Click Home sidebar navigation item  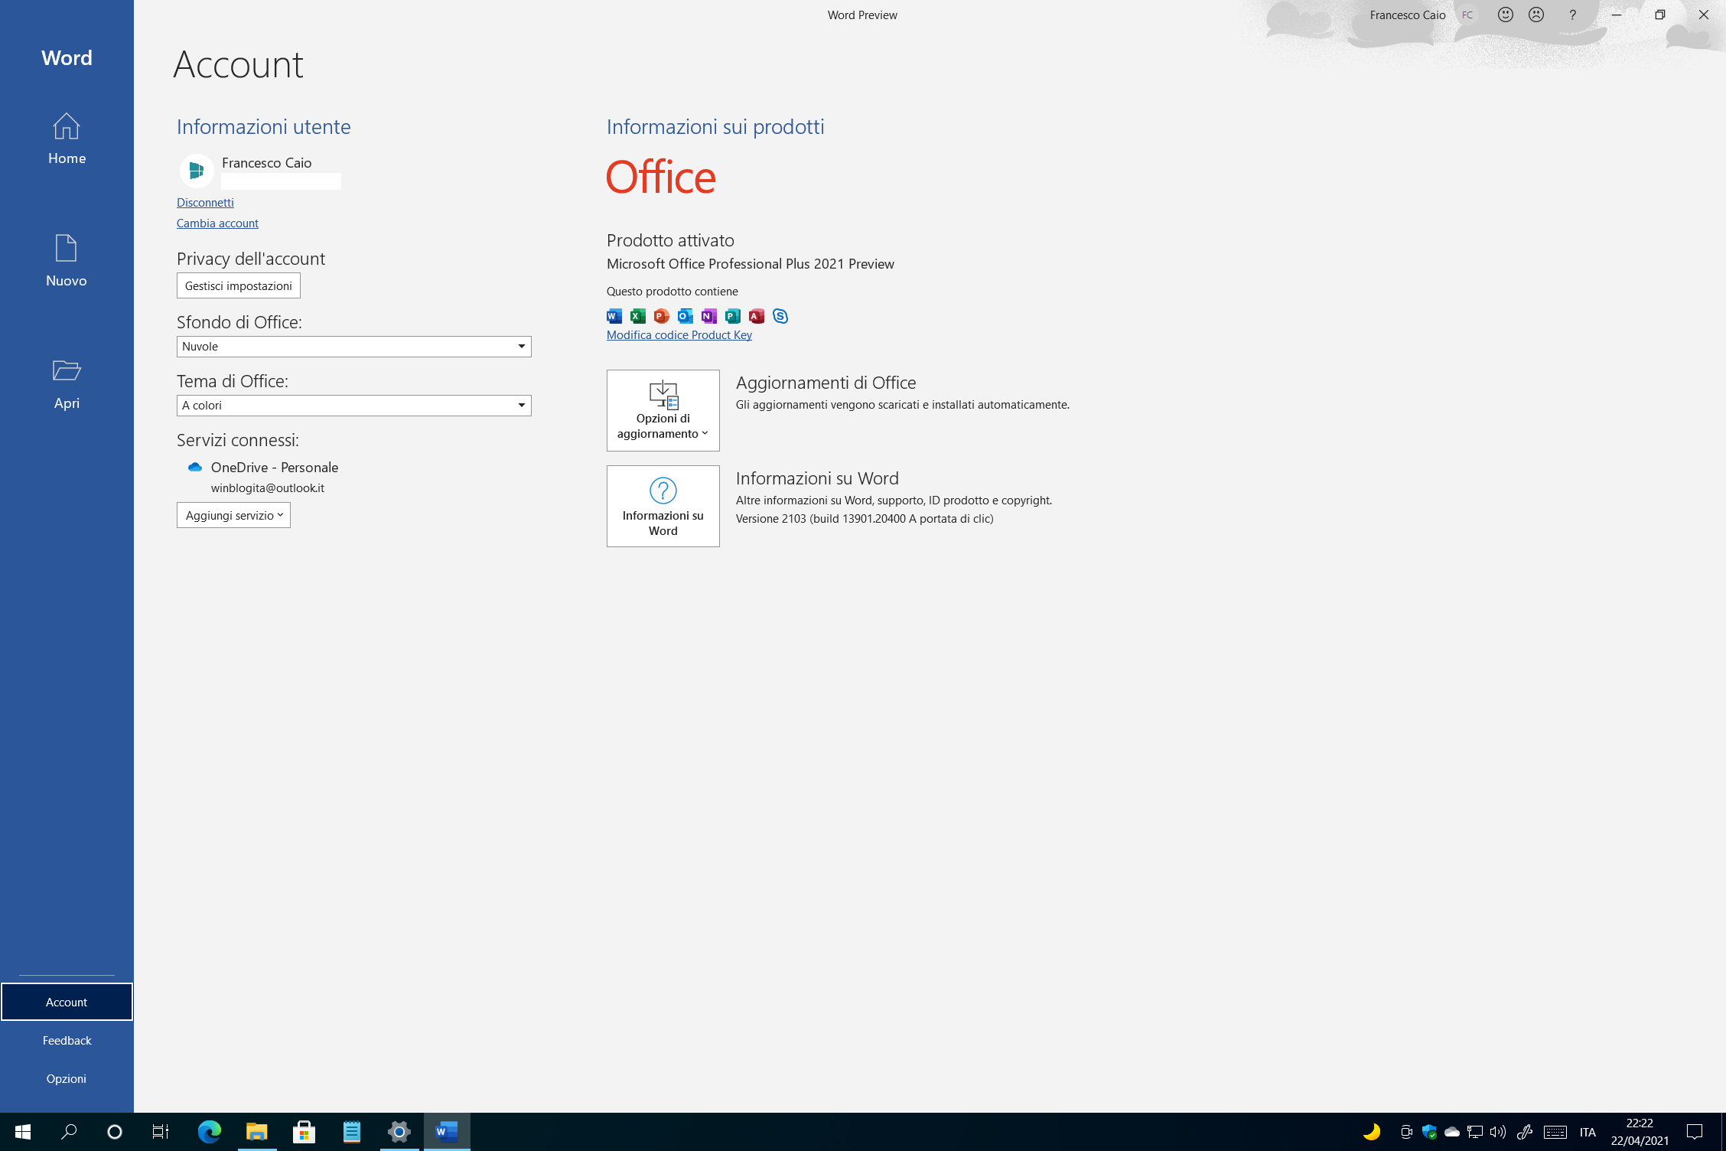coord(66,138)
